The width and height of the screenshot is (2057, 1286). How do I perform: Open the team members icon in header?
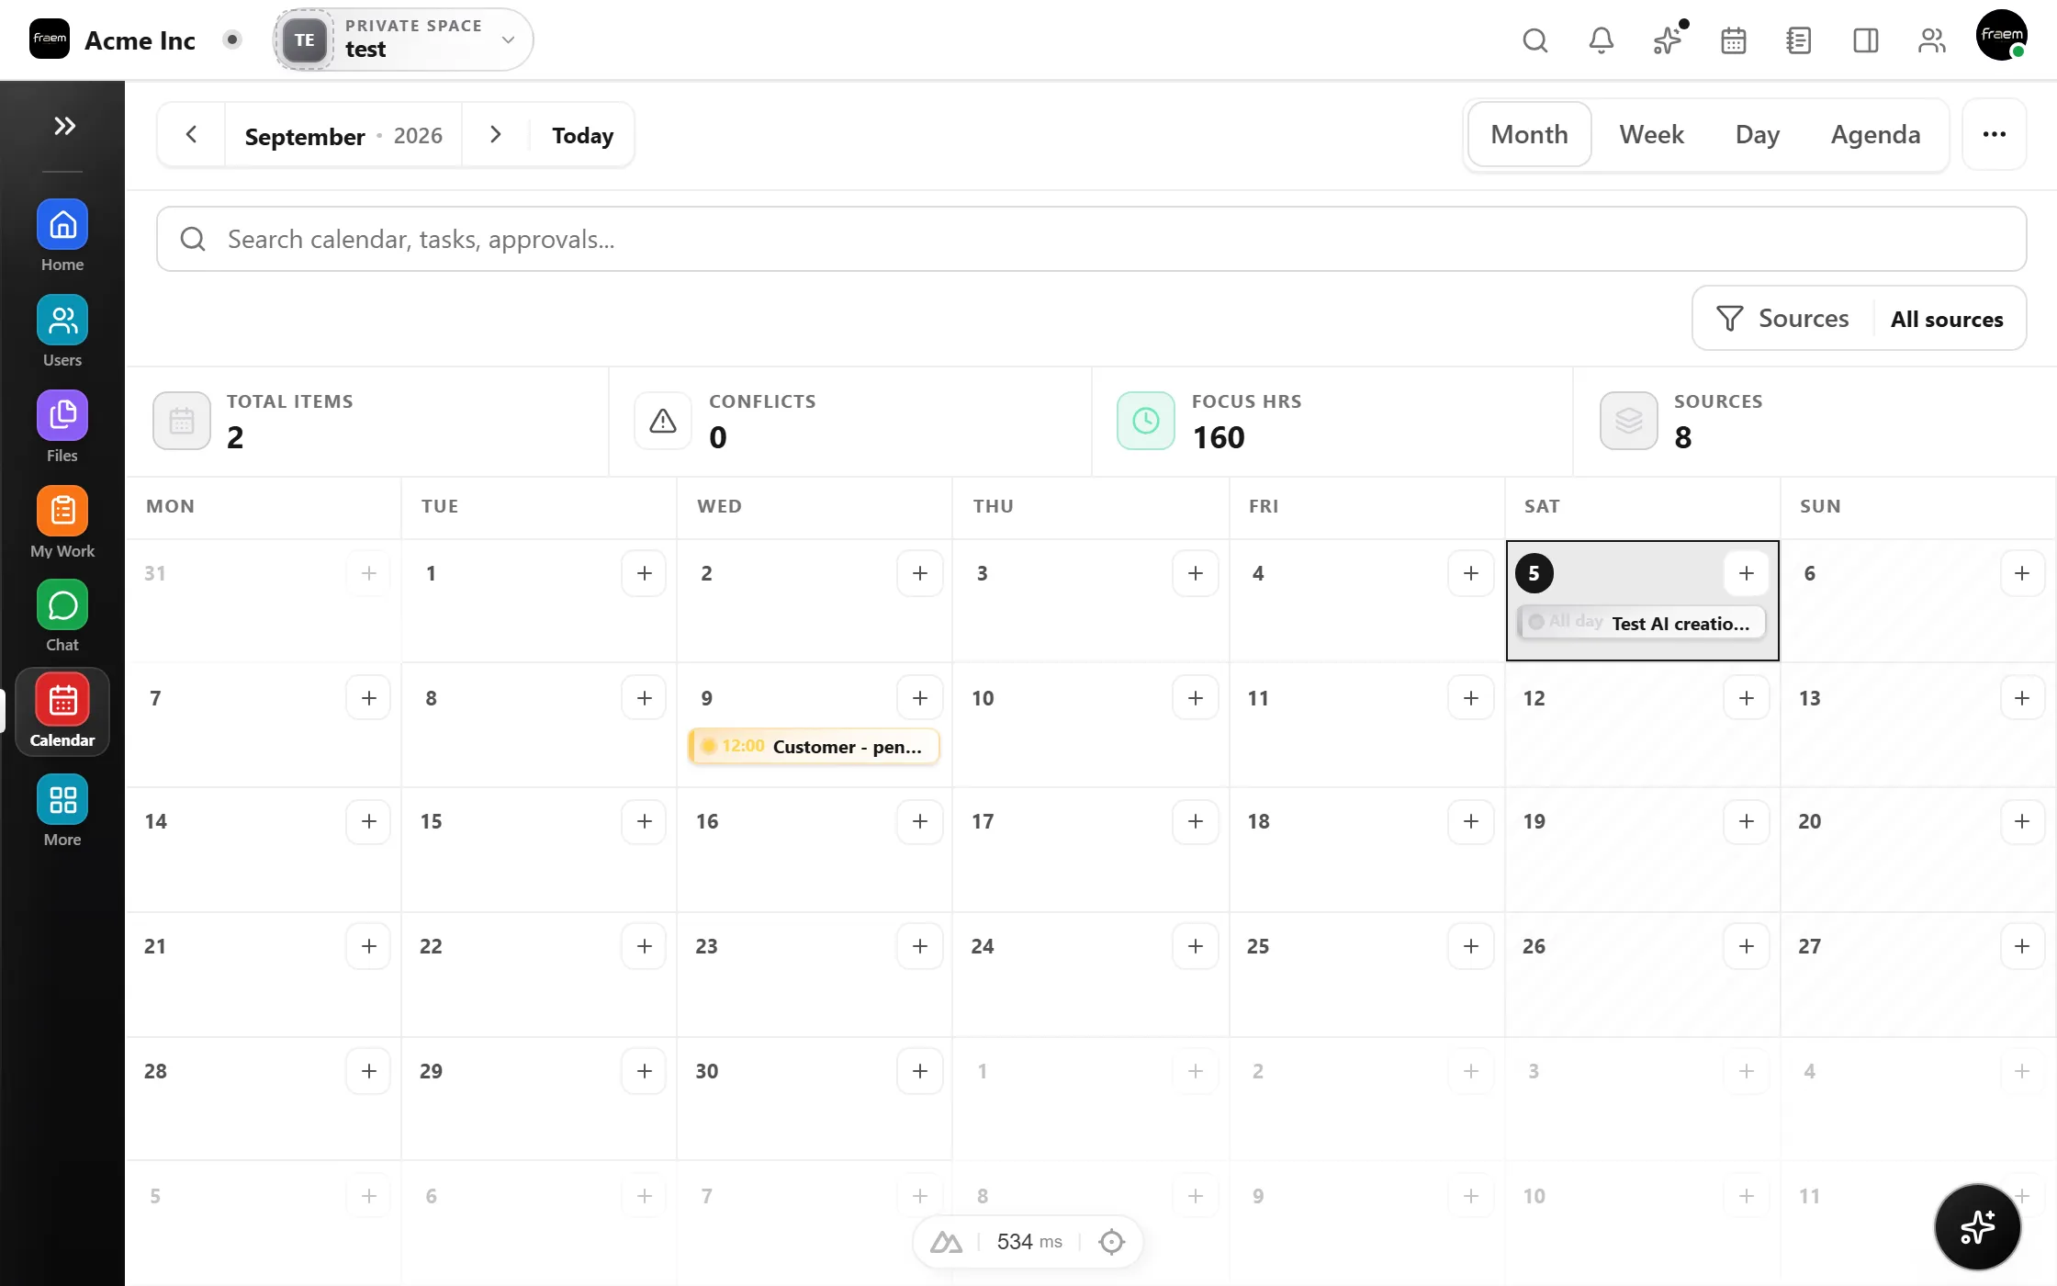1932,40
